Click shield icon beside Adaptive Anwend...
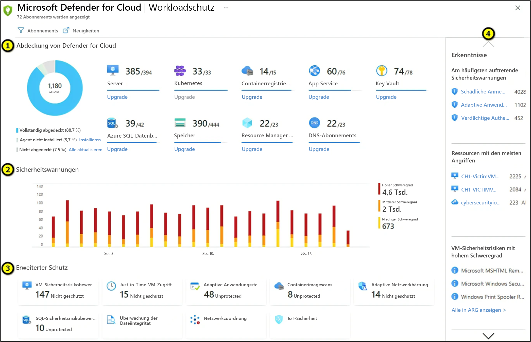 click(455, 105)
